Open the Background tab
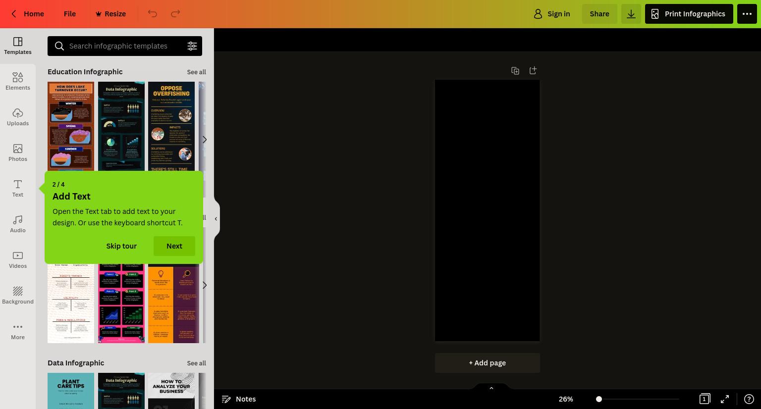The width and height of the screenshot is (761, 409). pyautogui.click(x=18, y=295)
